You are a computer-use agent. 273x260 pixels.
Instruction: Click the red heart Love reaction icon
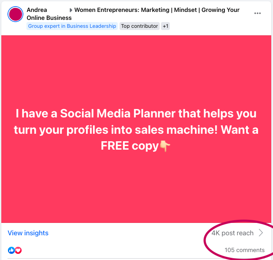click(18, 250)
